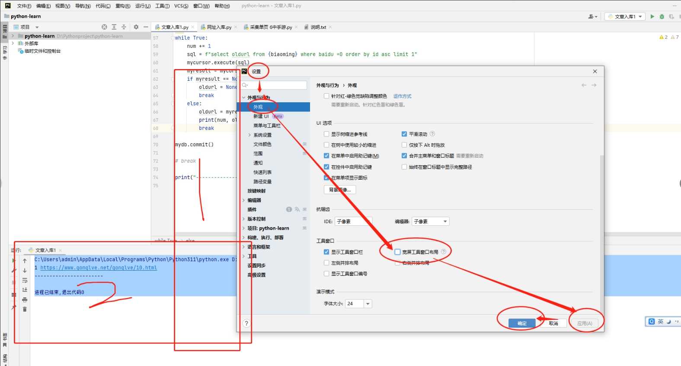Enable the 宽屏工具窗口布局 checkbox
This screenshot has width=681, height=366.
pyautogui.click(x=398, y=252)
